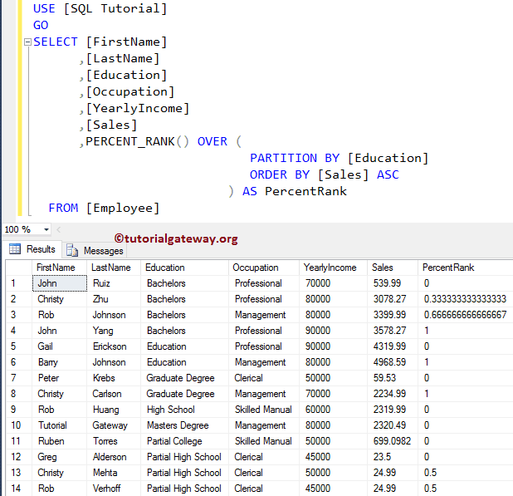Select the cell John in row 1
Image resolution: width=513 pixels, height=496 pixels.
(60, 283)
